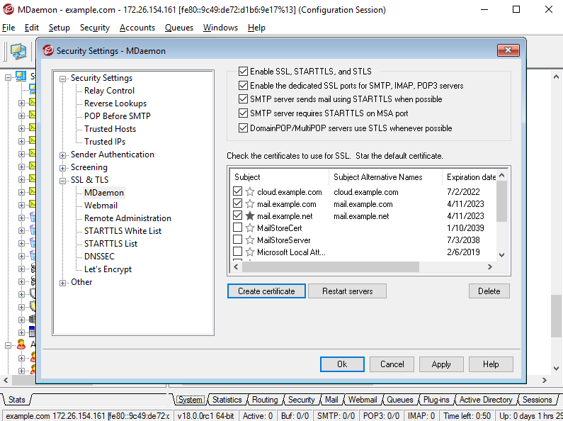The width and height of the screenshot is (563, 421).
Task: Expand the Screening tree node
Action: (x=63, y=167)
